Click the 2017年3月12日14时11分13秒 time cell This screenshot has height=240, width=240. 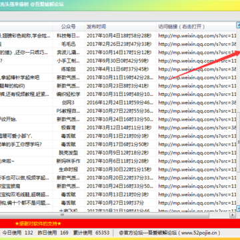(x=120, y=127)
